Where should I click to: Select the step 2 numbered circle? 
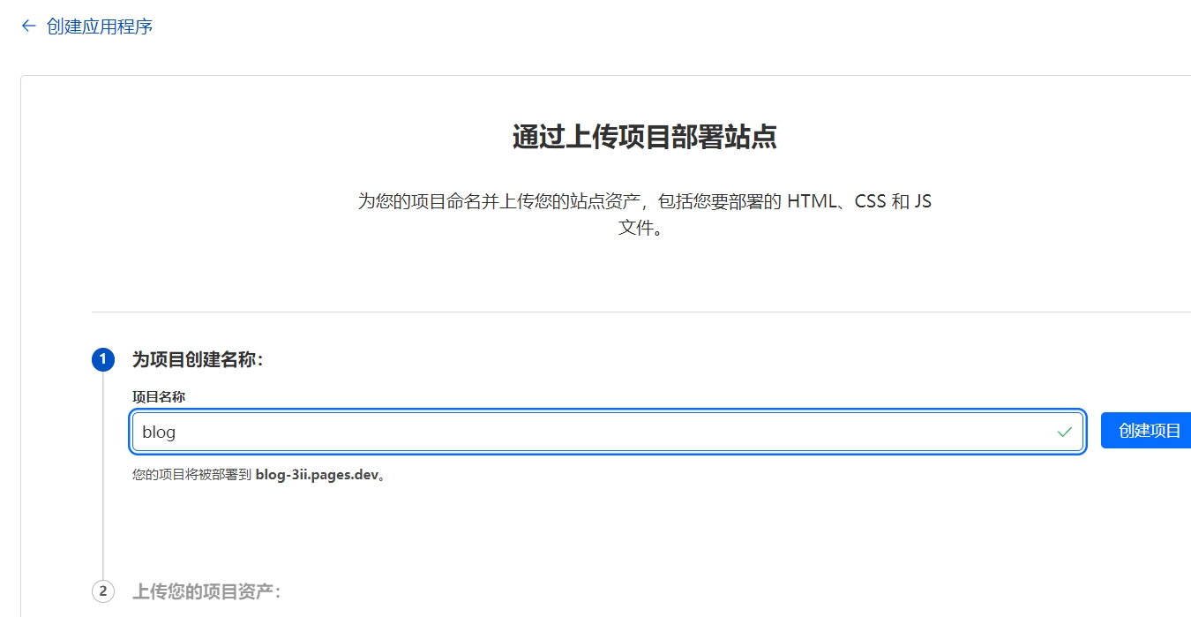(102, 591)
